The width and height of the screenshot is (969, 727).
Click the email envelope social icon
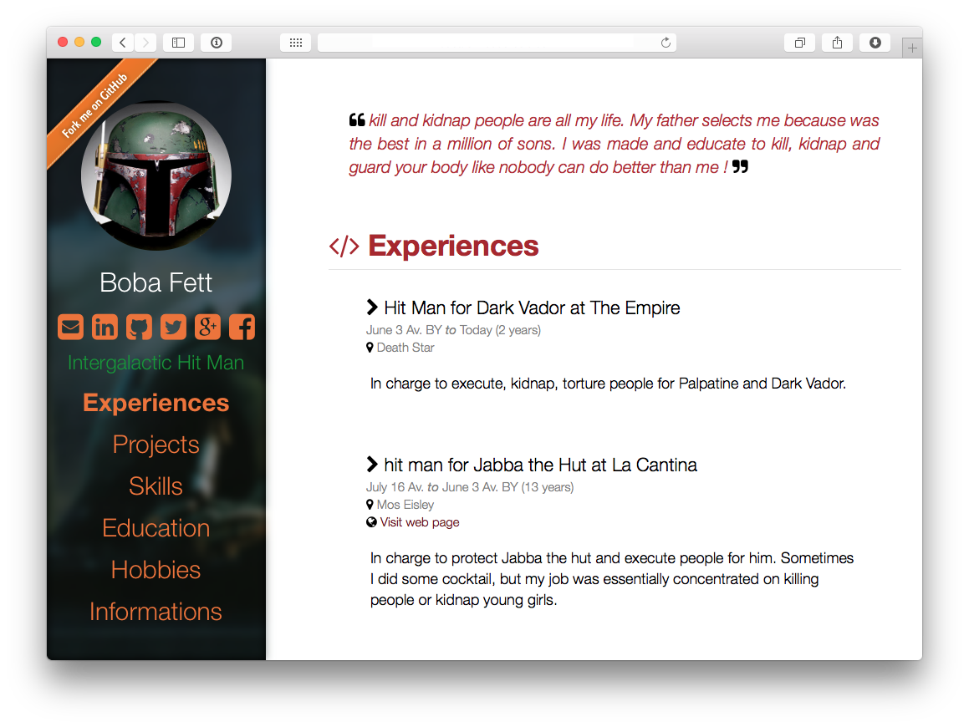(x=70, y=327)
